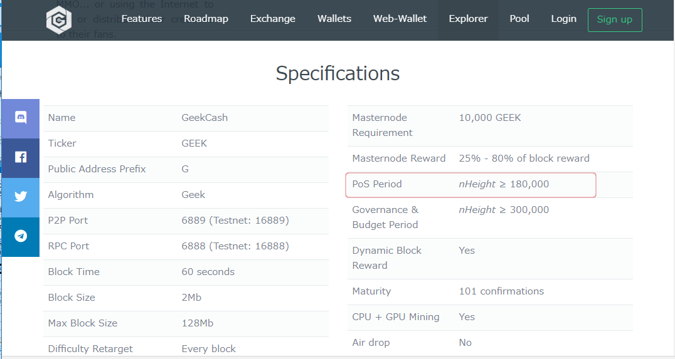Image resolution: width=675 pixels, height=359 pixels.
Task: Open the Facebook social link
Action: (21, 157)
